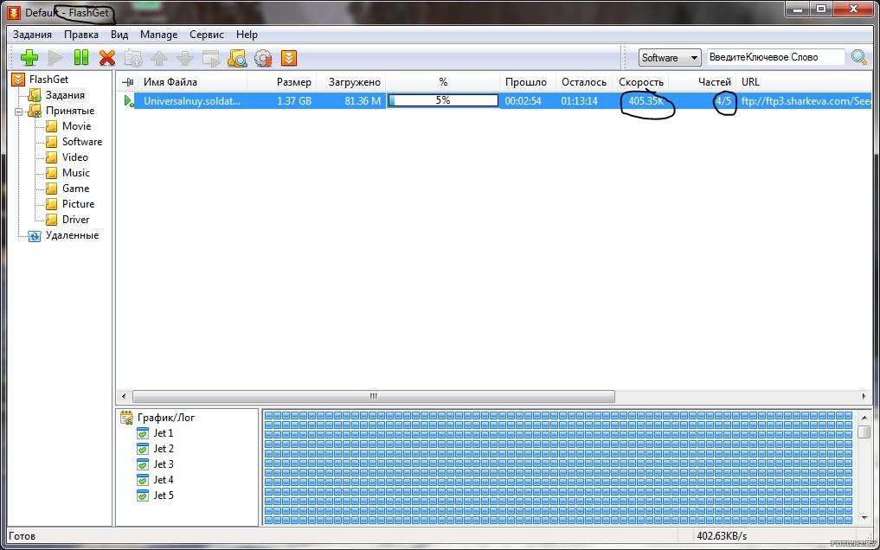Click the 402.63KB/s status bar speed

(x=722, y=536)
